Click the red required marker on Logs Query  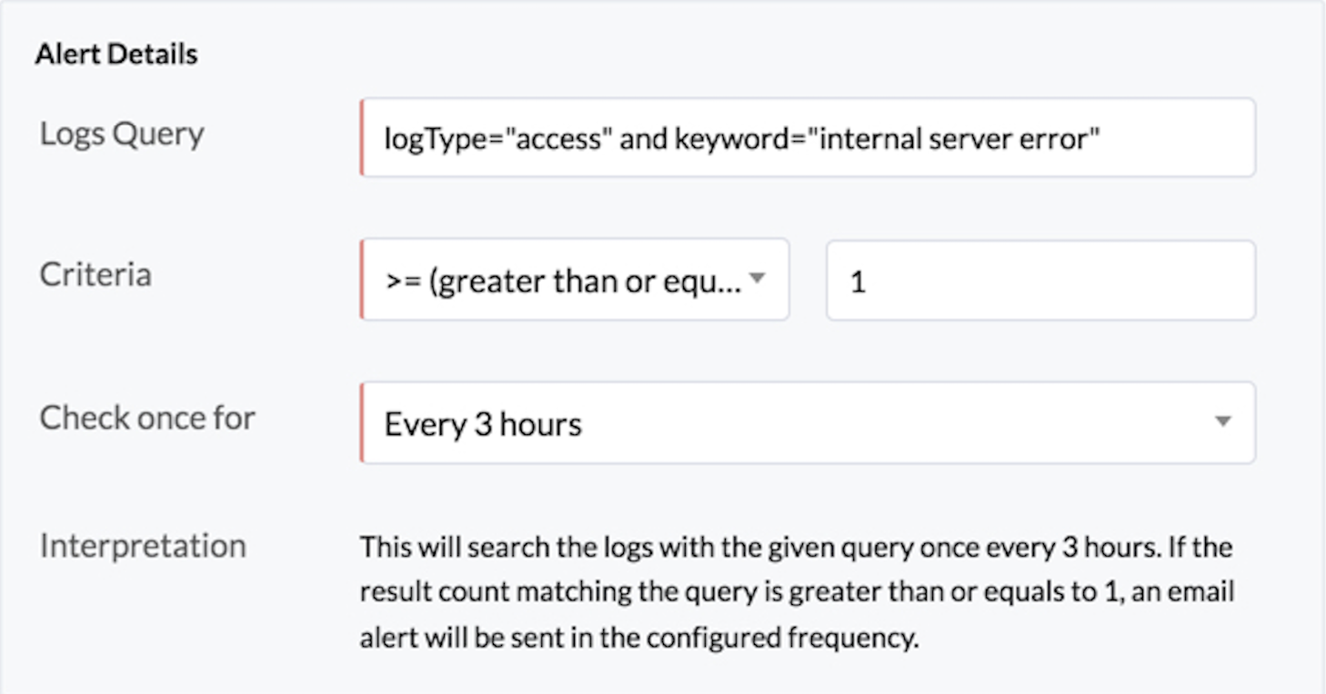coord(362,138)
